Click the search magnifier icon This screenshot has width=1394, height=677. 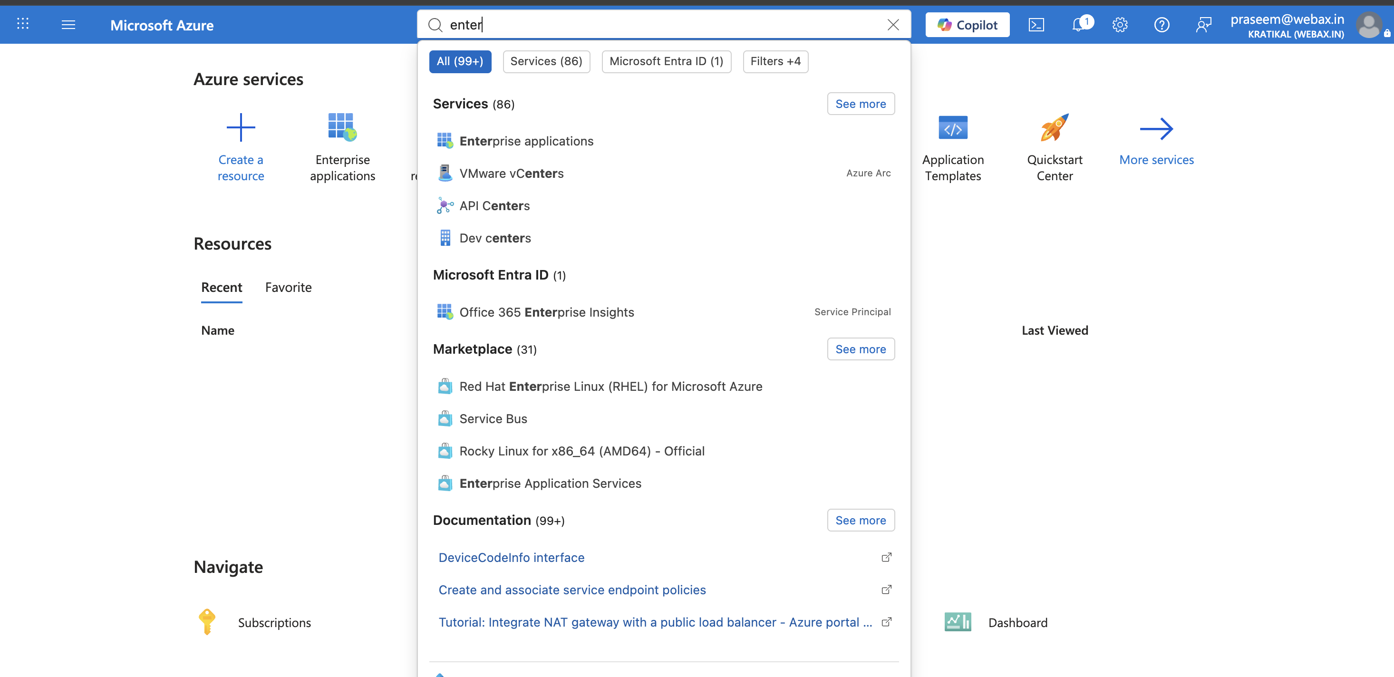[x=435, y=25]
